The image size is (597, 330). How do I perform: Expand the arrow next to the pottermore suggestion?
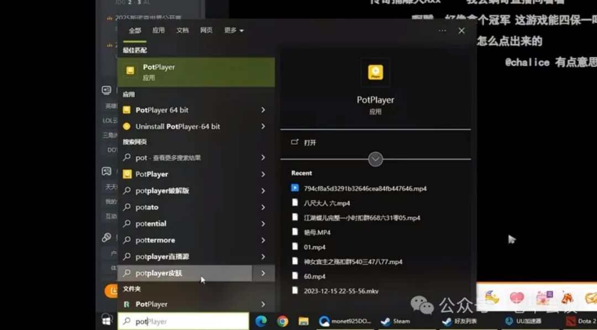click(263, 240)
